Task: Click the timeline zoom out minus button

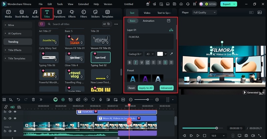Action: coord(130,100)
